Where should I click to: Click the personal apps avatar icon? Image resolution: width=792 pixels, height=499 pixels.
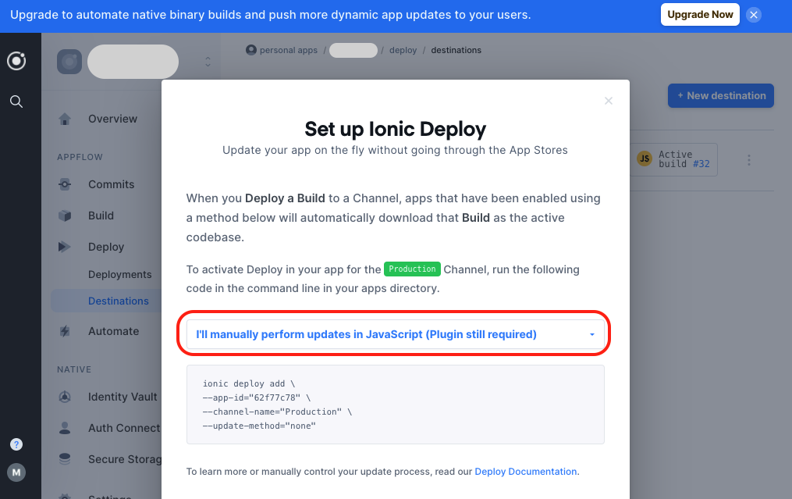click(x=251, y=50)
